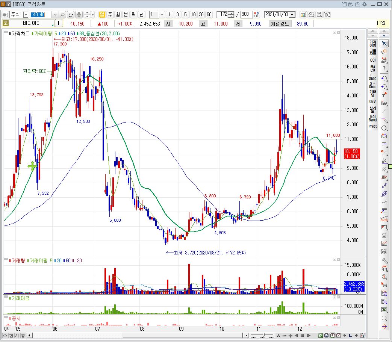Click the Pivot indicator button
Viewport: 392px width, 342px height.
click(373, 126)
